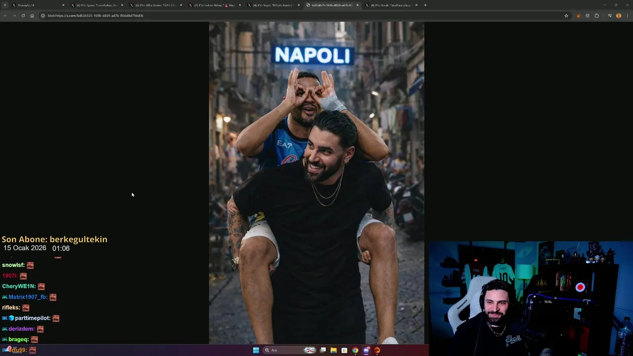
Task: Click the Matrix1907_fb chat username
Action: click(x=28, y=297)
